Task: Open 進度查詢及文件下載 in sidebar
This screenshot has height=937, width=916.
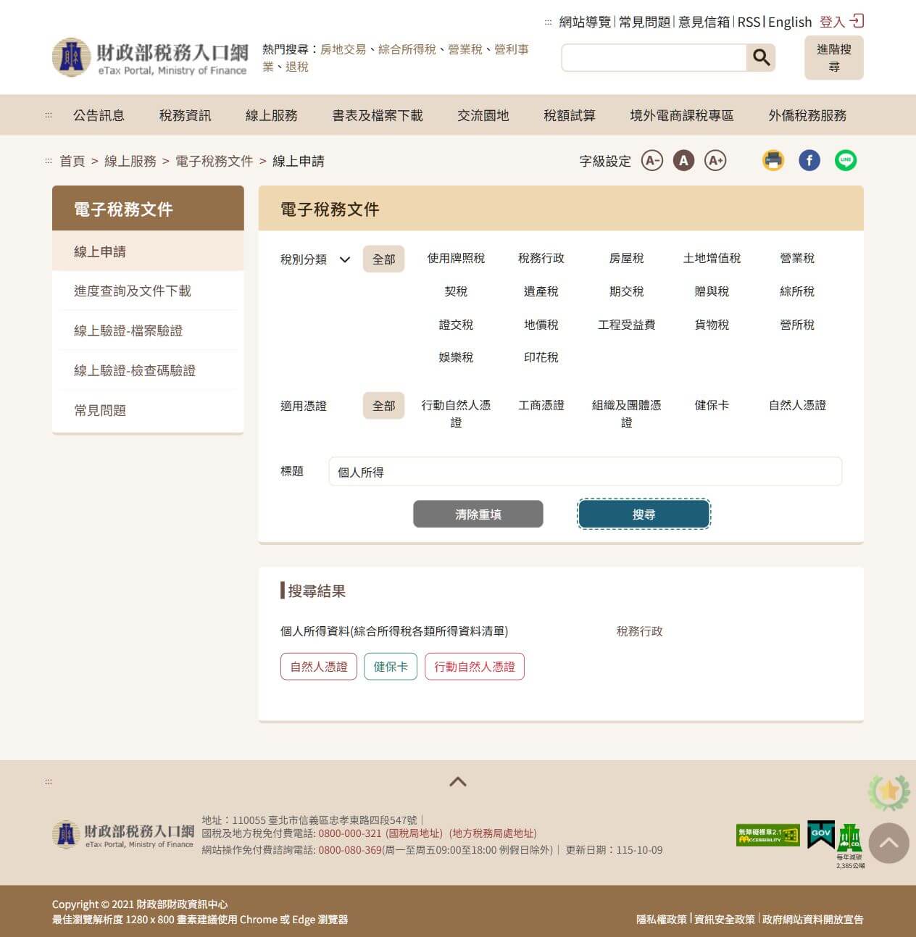Action: 148,291
